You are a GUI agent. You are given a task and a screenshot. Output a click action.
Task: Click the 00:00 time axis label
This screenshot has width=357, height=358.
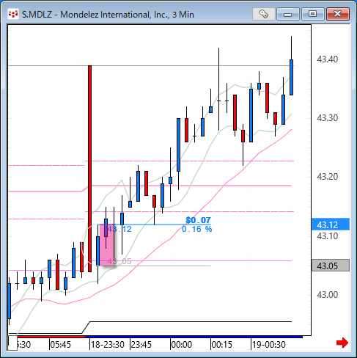click(182, 345)
